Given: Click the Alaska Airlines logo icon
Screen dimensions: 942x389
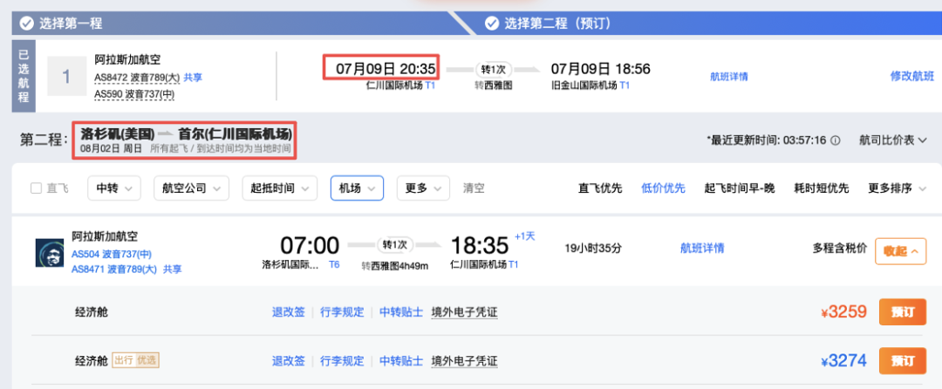Looking at the screenshot, I should (49, 253).
